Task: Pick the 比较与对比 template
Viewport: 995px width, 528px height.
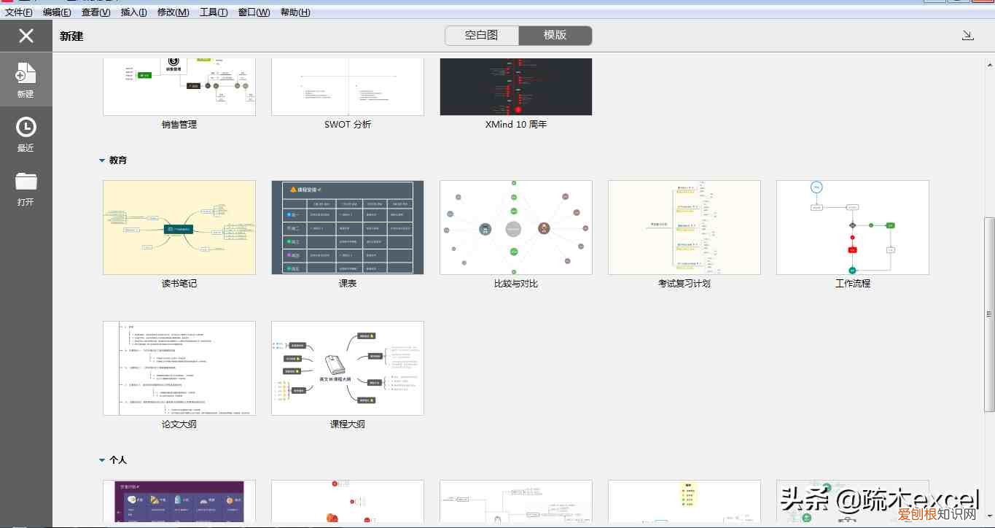Action: coord(516,228)
